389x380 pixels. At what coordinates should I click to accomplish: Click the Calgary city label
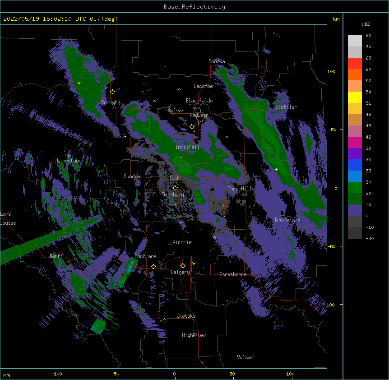(180, 272)
